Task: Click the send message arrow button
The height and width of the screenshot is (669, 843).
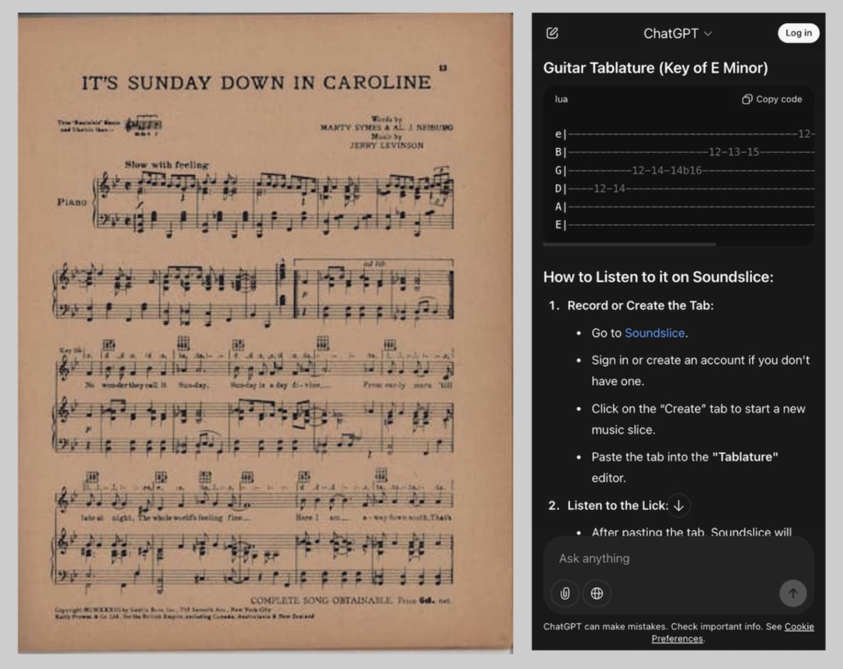Action: pyautogui.click(x=793, y=593)
